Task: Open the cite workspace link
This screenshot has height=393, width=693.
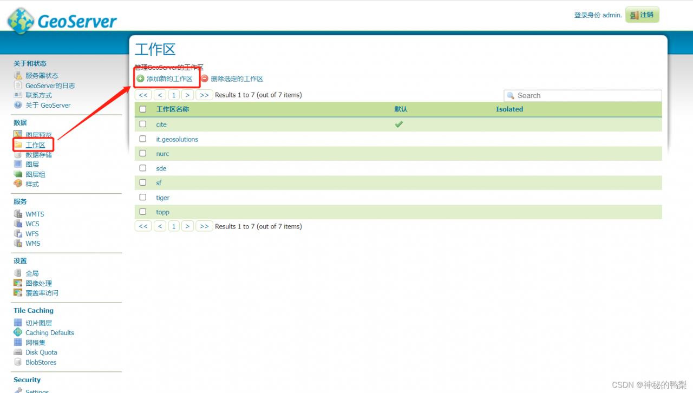Action: (x=161, y=125)
